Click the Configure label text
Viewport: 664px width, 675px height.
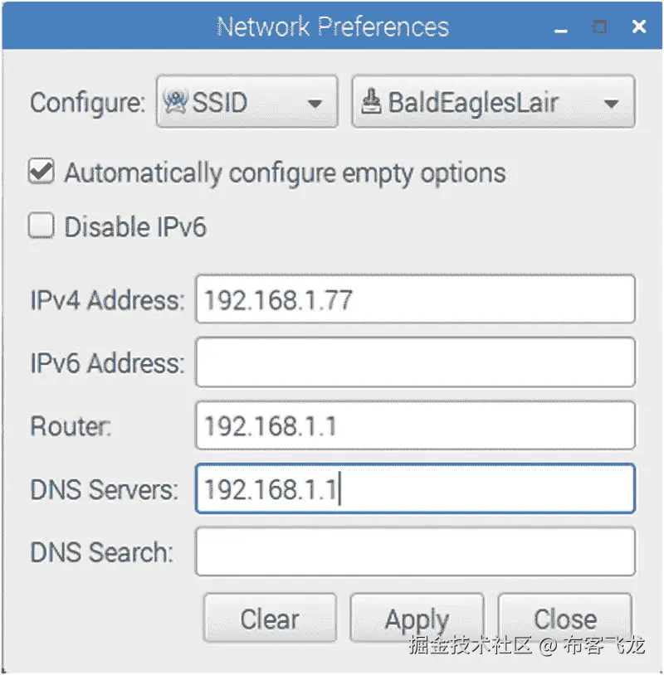[x=88, y=103]
